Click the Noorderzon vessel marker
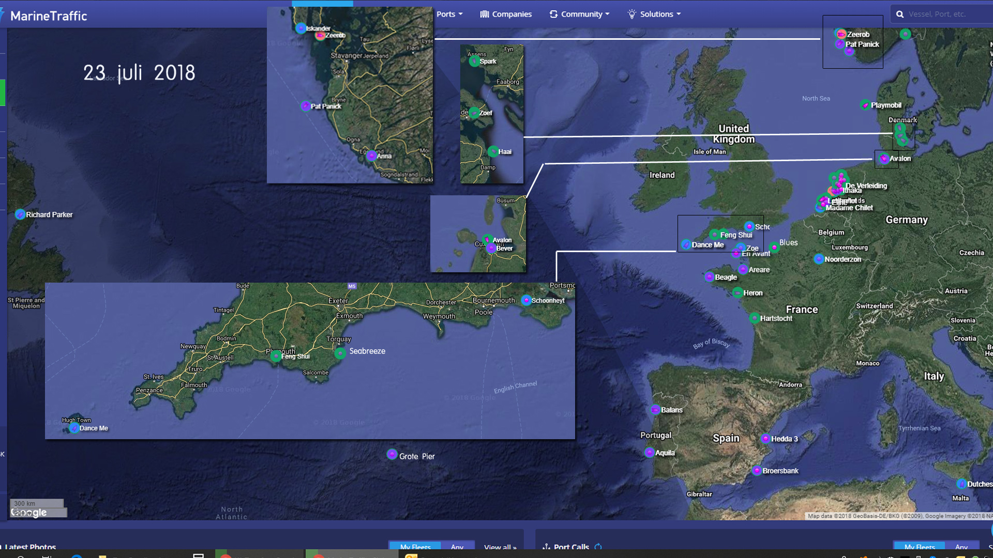Screen dimensions: 993x558 click(819, 259)
